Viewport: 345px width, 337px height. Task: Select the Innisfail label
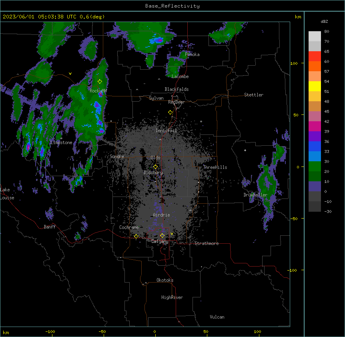pos(166,130)
